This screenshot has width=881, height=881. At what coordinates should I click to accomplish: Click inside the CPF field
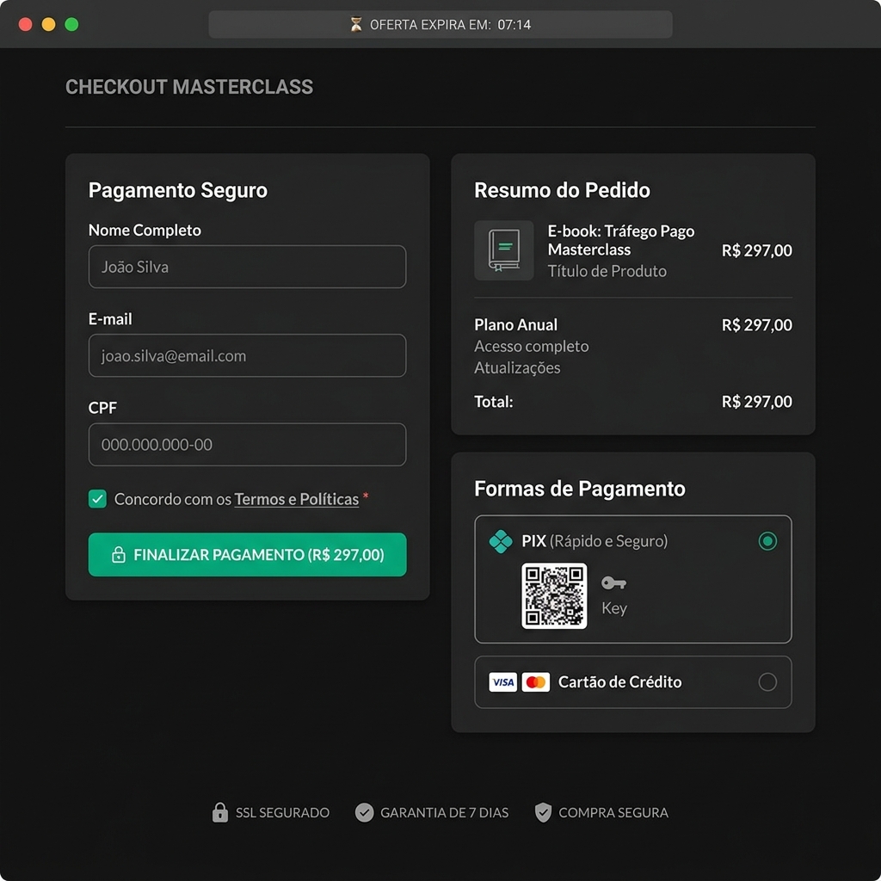247,445
